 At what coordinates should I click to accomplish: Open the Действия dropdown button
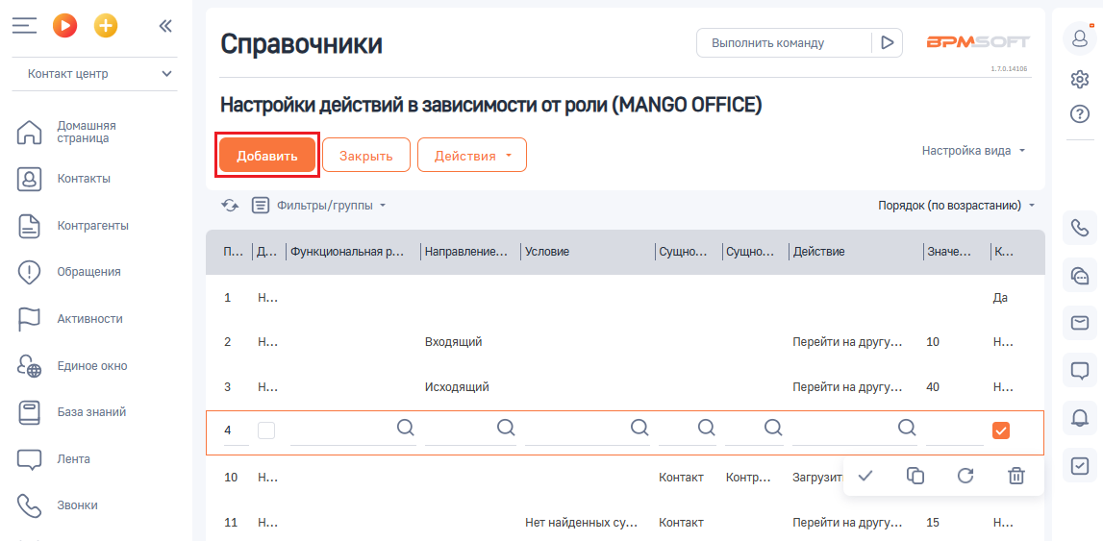point(472,156)
